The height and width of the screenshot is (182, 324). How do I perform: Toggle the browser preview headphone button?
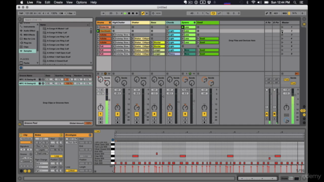coord(21,68)
